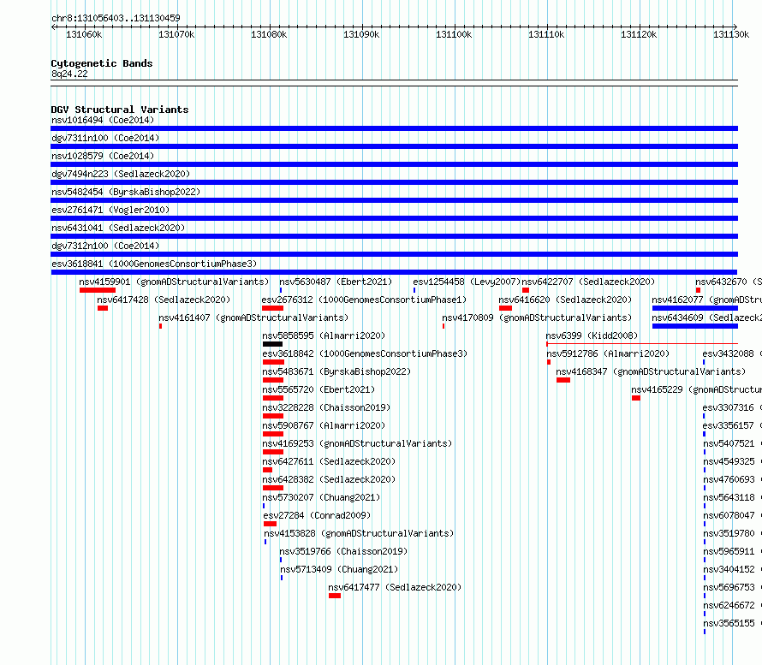Image resolution: width=762 pixels, height=665 pixels.
Task: Select the dgv7311n100 (Coe2014) blue bar label
Action: point(105,138)
